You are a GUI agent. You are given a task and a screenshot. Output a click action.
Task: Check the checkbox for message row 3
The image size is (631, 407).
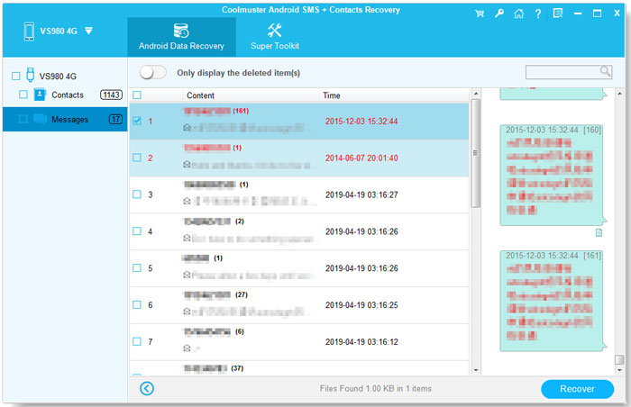pos(137,194)
